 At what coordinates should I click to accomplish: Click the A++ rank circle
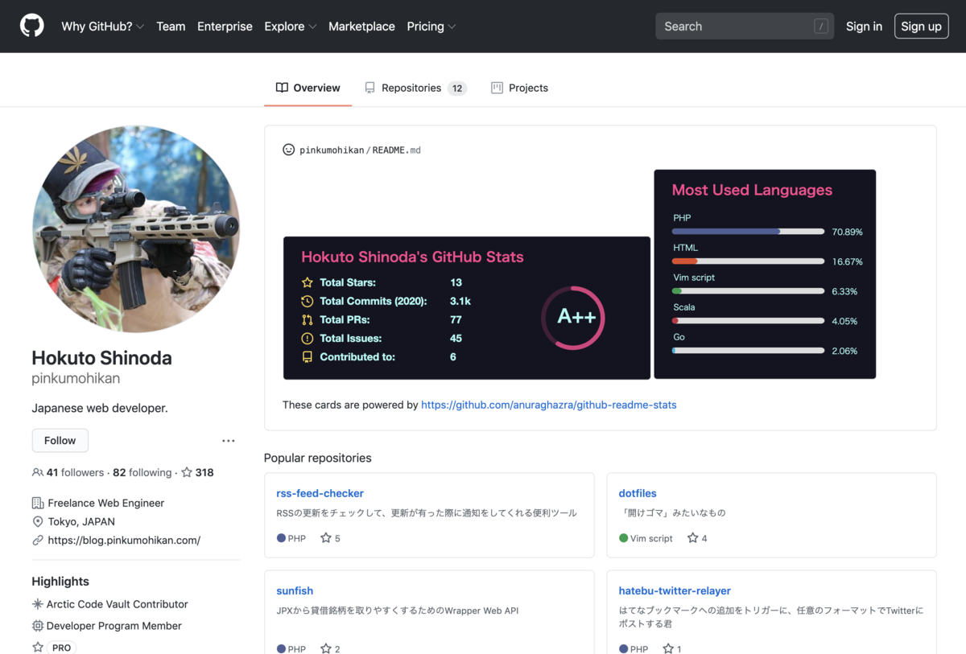pos(573,317)
